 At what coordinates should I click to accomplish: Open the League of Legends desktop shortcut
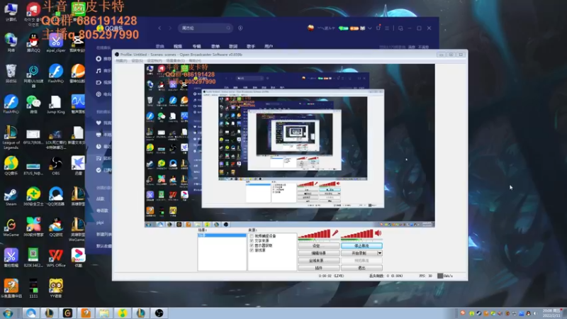point(11,138)
